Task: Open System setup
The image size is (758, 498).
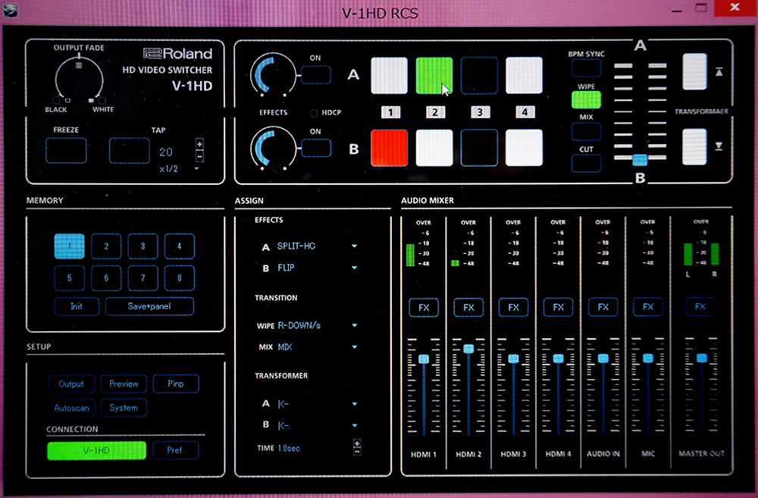Action: click(x=124, y=408)
